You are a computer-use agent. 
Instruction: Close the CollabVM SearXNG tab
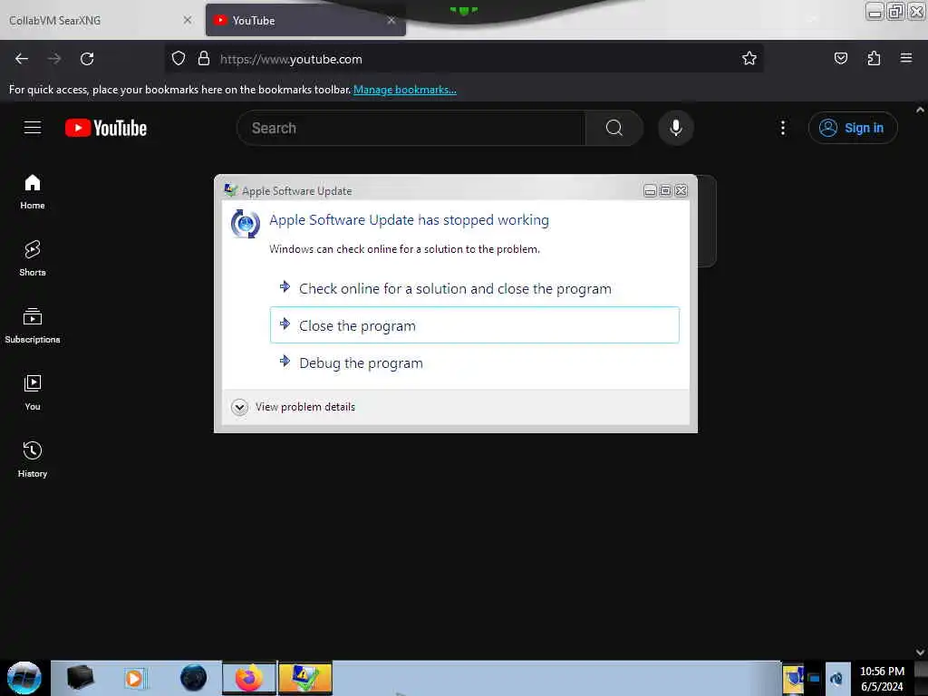pyautogui.click(x=187, y=20)
